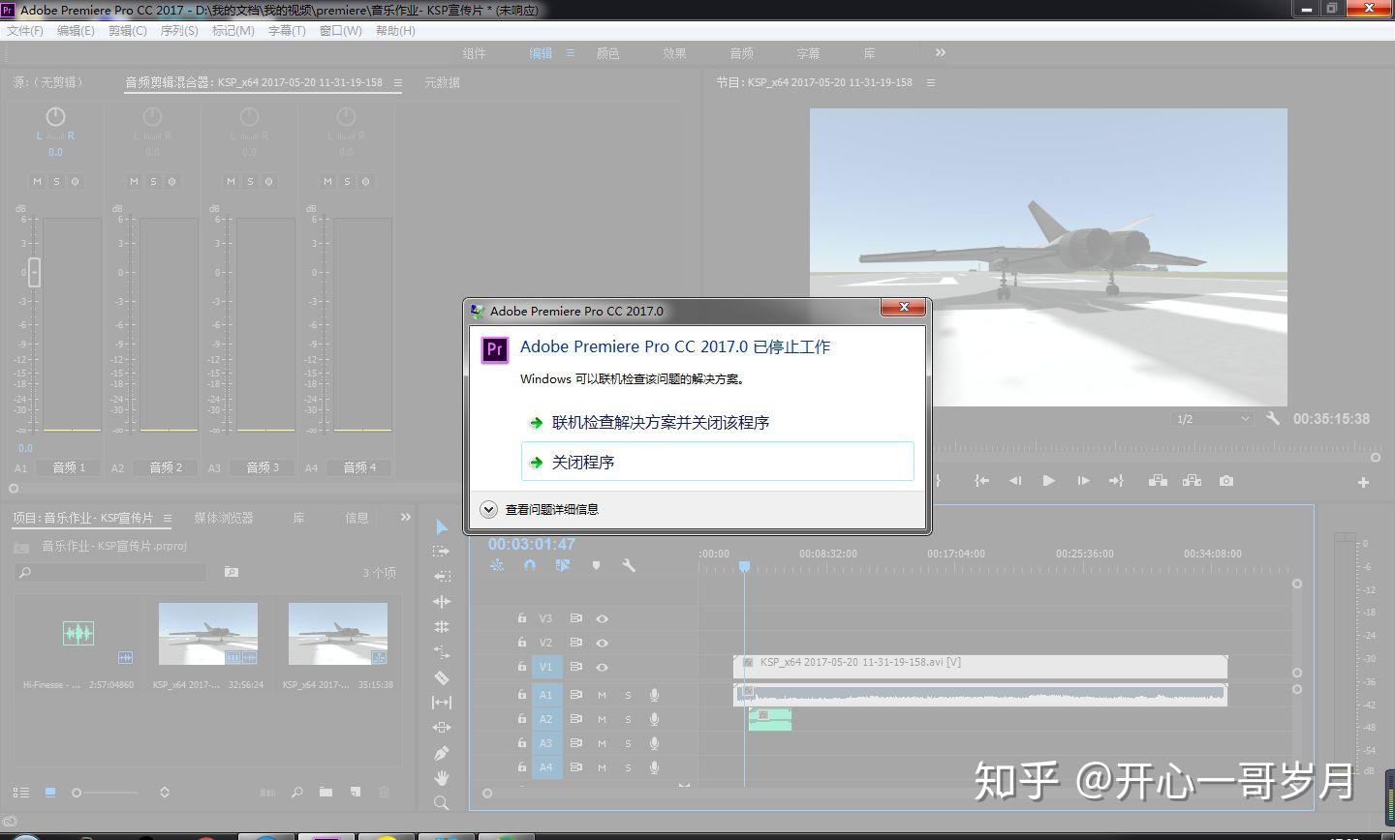Viewport: 1395px width, 840px height.
Task: Open project thumbnail sort order arrows
Action: [165, 792]
